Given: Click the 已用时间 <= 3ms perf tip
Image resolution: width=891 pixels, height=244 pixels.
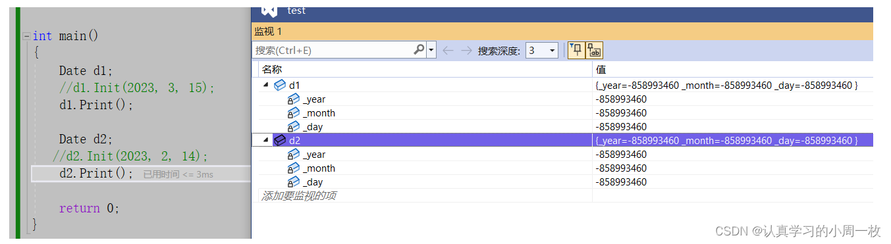Looking at the screenshot, I should tap(178, 174).
